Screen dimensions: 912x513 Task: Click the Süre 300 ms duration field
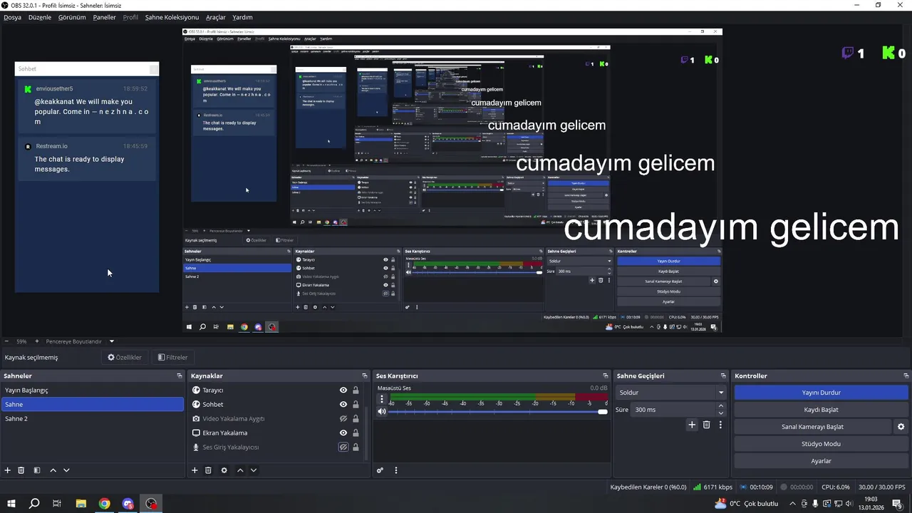[x=673, y=410]
